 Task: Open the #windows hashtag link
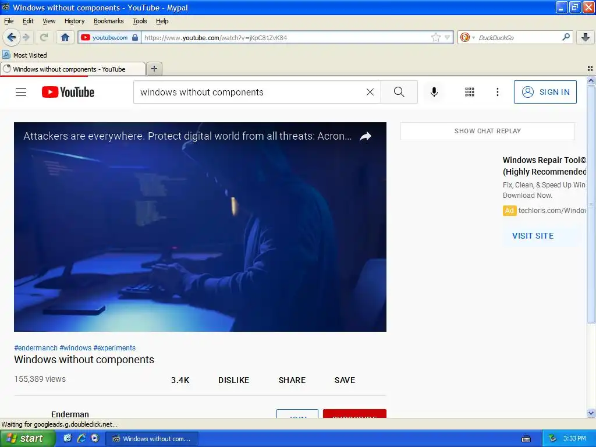click(x=75, y=348)
